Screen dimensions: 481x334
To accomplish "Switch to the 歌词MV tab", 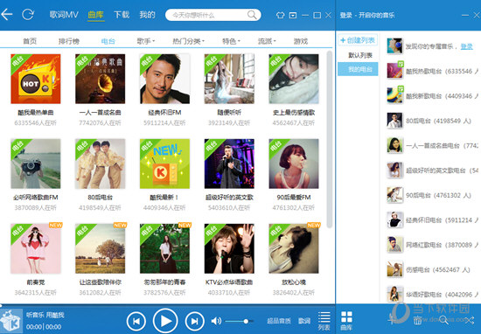I will [64, 15].
